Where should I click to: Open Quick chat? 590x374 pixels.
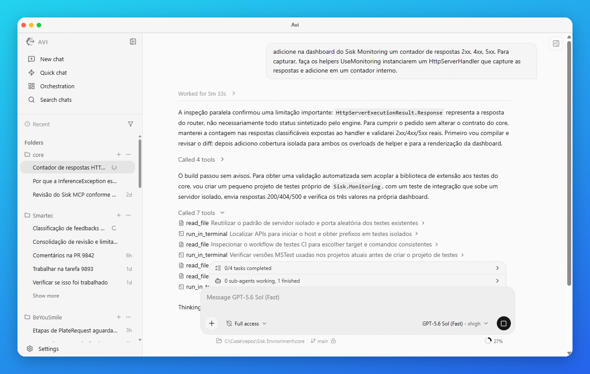pyautogui.click(x=53, y=73)
